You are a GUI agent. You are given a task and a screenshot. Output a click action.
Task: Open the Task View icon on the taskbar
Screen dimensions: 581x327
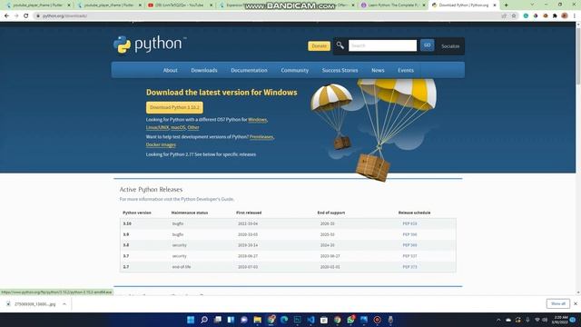point(218,320)
